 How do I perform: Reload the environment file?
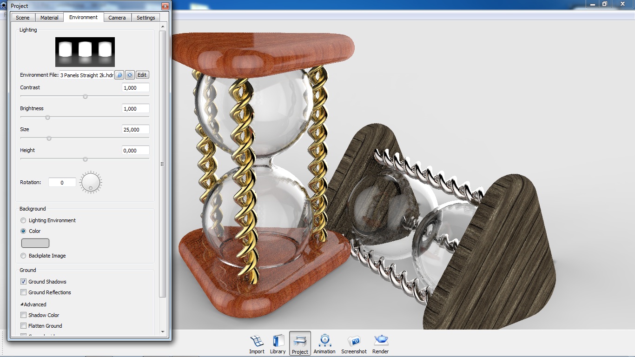tap(130, 75)
